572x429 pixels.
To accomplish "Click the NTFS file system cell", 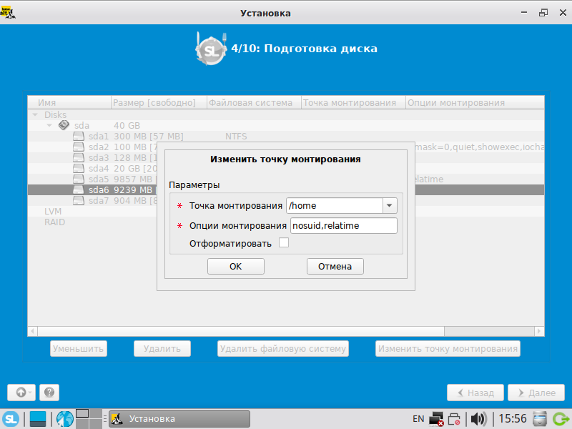I will [236, 136].
